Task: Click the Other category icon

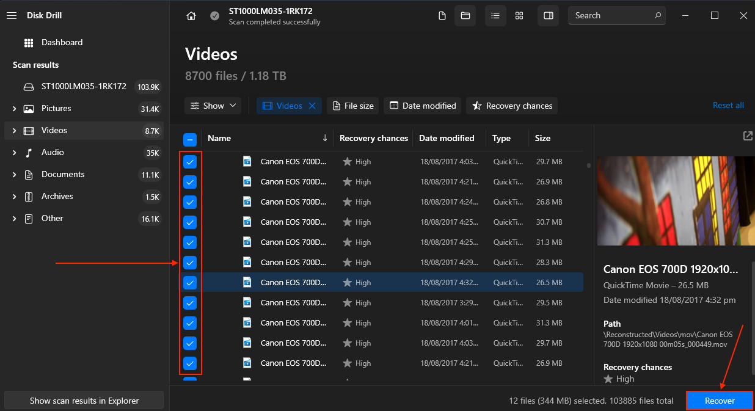Action: (x=29, y=219)
